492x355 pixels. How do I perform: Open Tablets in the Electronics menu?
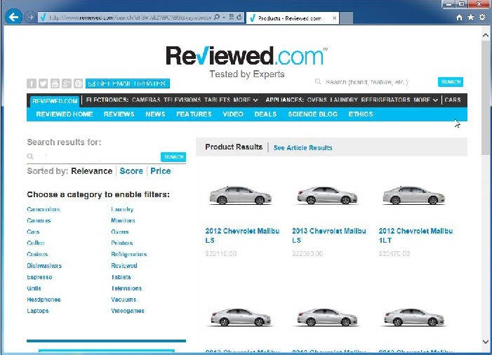point(217,100)
